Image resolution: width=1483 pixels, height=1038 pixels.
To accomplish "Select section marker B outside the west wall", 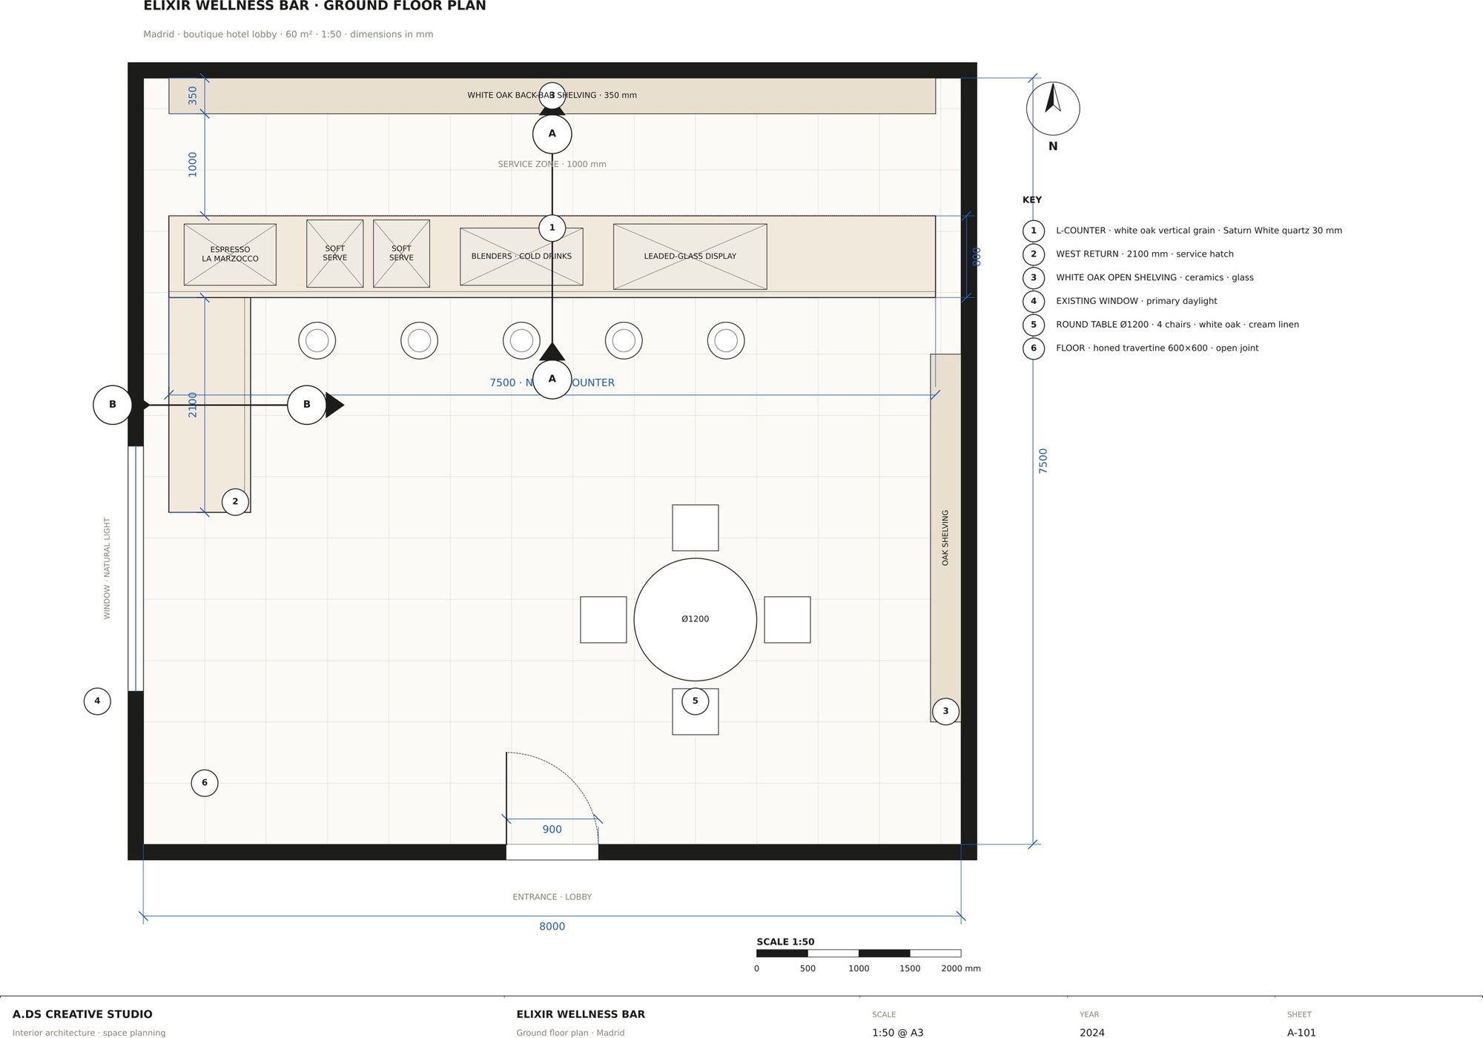I will pyautogui.click(x=113, y=405).
